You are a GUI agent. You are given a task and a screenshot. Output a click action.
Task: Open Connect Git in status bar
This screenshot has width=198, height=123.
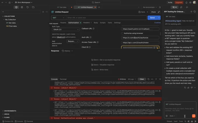click(8, 121)
